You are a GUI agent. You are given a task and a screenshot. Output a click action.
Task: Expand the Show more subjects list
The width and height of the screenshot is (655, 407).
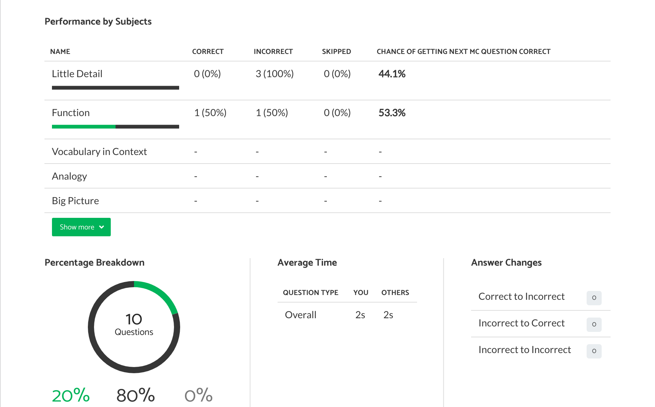point(81,227)
